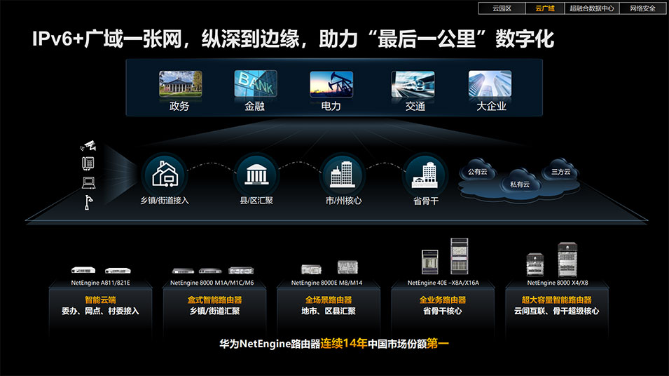Switch to the 云园区 tab

tap(502, 8)
